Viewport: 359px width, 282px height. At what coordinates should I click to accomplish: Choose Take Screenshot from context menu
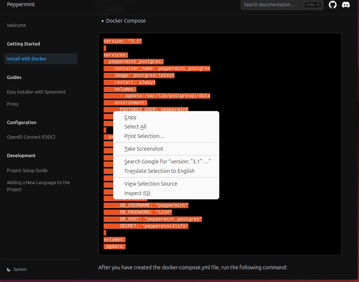tap(166, 149)
